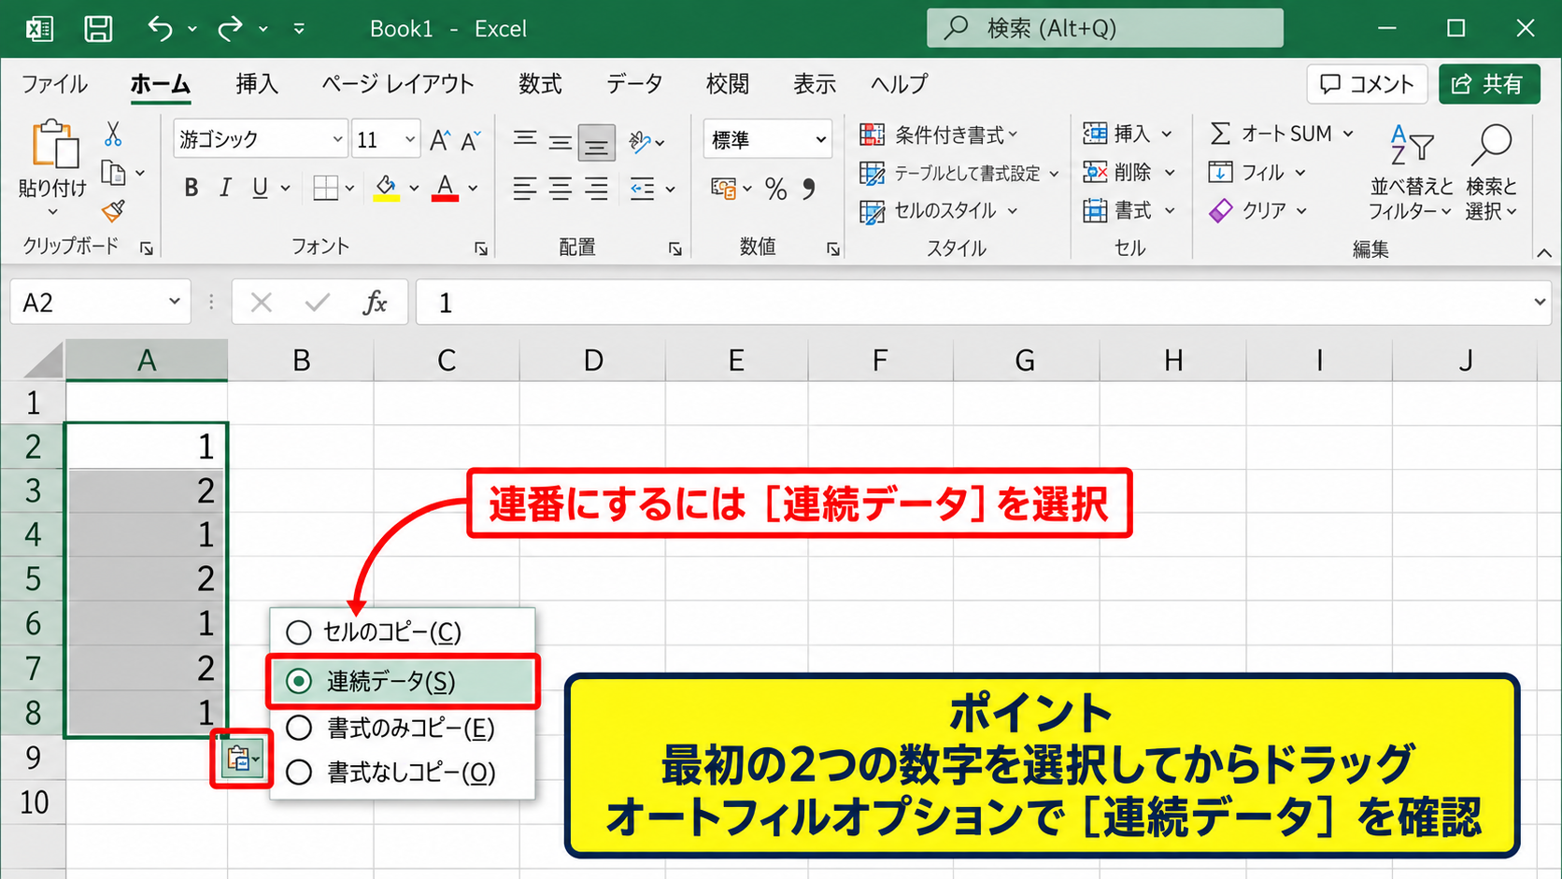
Task: Click the Cut scissors icon
Action: tap(113, 135)
